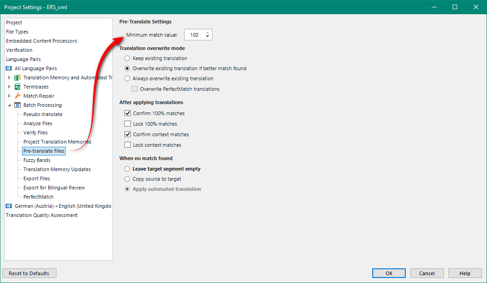Open Project settings page
This screenshot has height=283, width=487.
click(x=14, y=22)
